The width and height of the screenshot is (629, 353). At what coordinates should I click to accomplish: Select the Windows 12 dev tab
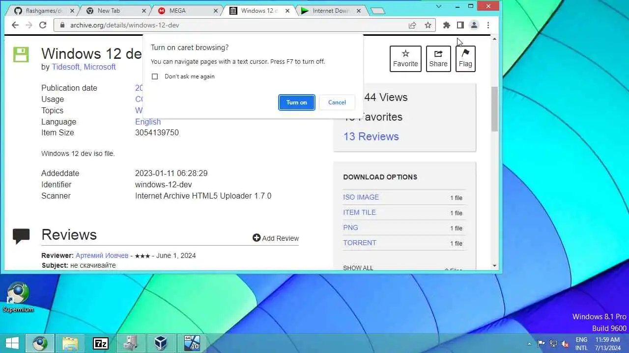(259, 11)
